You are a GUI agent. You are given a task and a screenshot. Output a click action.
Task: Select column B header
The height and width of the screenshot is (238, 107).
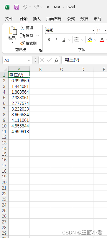click(40, 69)
